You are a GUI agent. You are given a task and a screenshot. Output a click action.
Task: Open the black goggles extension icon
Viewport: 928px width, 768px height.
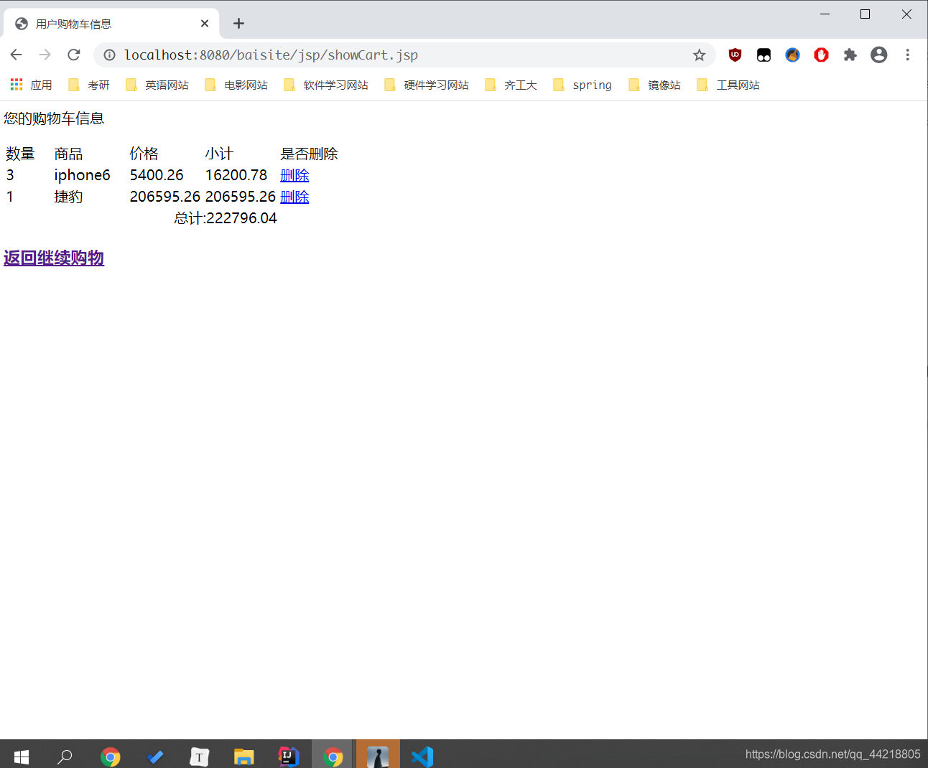[x=764, y=55]
